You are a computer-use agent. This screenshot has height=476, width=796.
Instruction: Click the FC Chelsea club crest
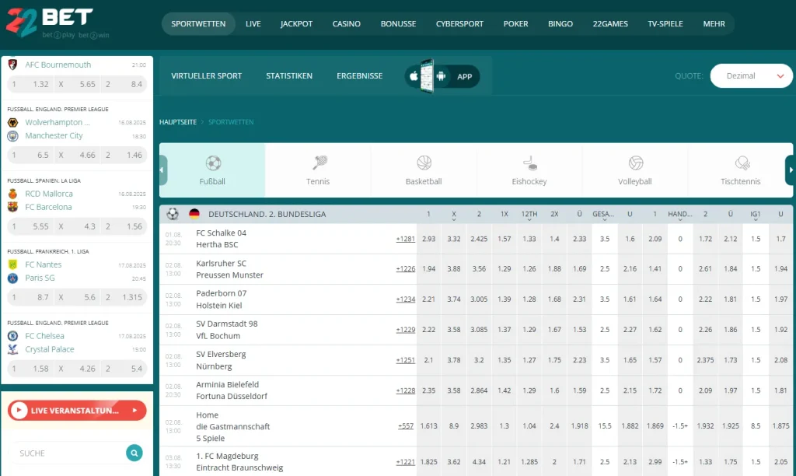[x=12, y=336]
